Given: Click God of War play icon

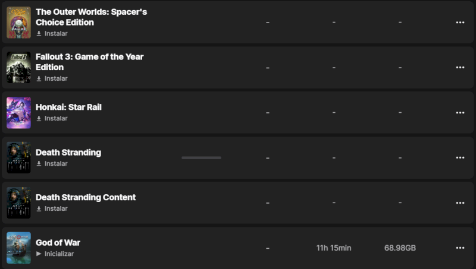Looking at the screenshot, I should (39, 254).
